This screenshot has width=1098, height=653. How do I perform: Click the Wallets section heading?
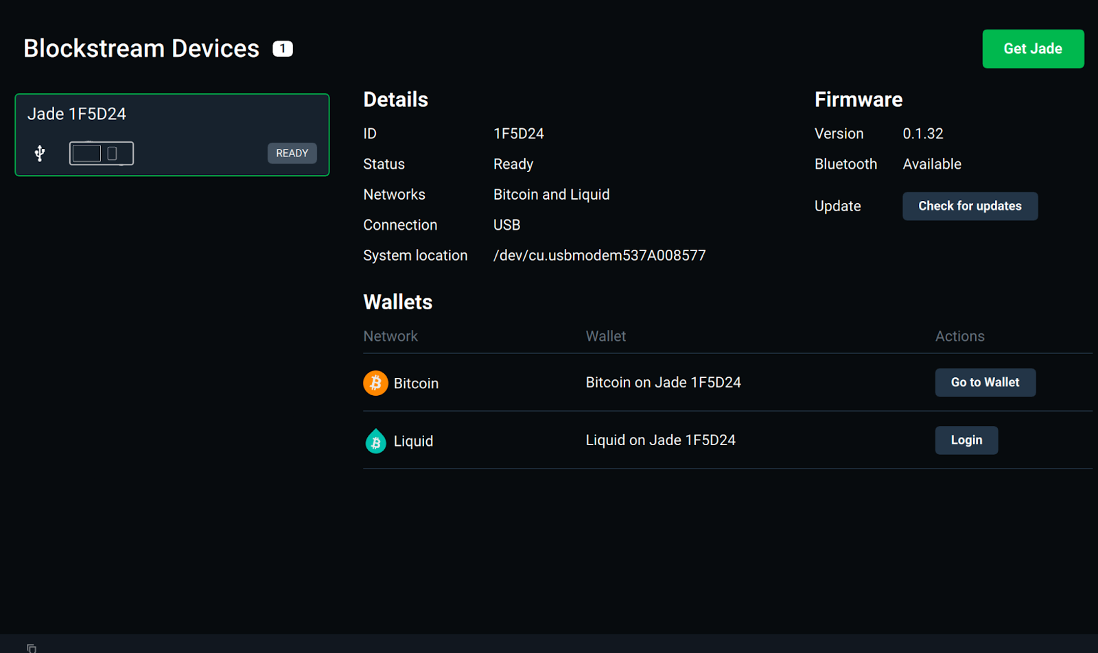coord(397,302)
